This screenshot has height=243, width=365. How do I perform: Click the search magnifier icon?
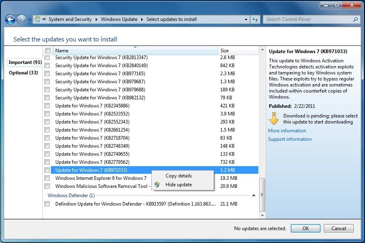click(355, 19)
